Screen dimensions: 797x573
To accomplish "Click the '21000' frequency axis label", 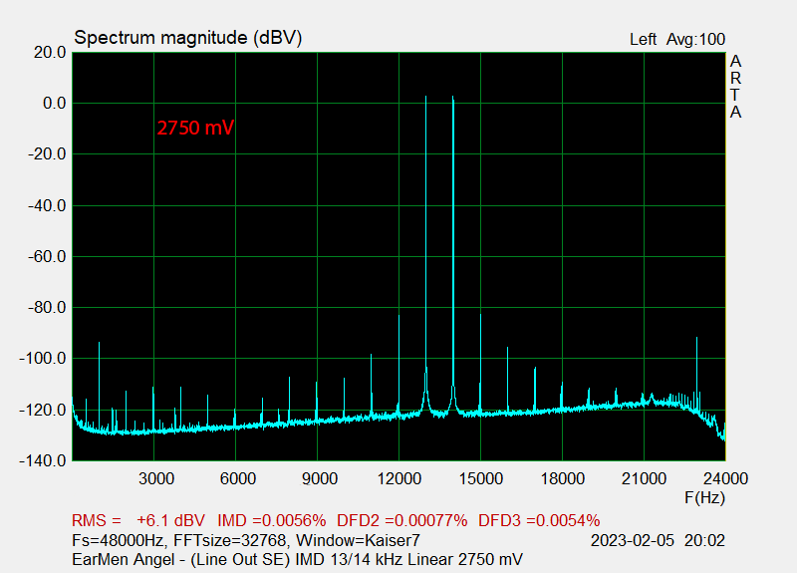I will coord(644,479).
